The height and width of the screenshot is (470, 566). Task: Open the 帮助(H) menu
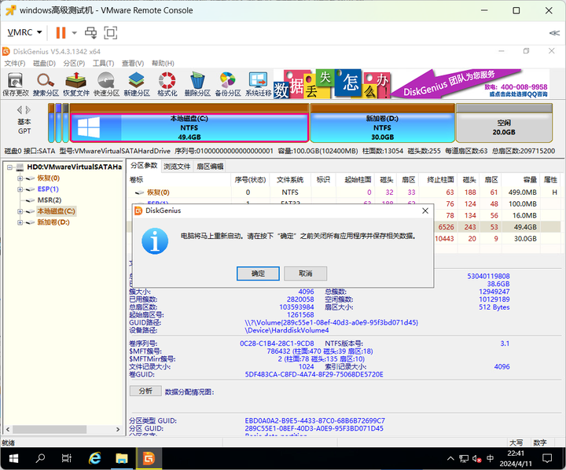click(x=163, y=63)
